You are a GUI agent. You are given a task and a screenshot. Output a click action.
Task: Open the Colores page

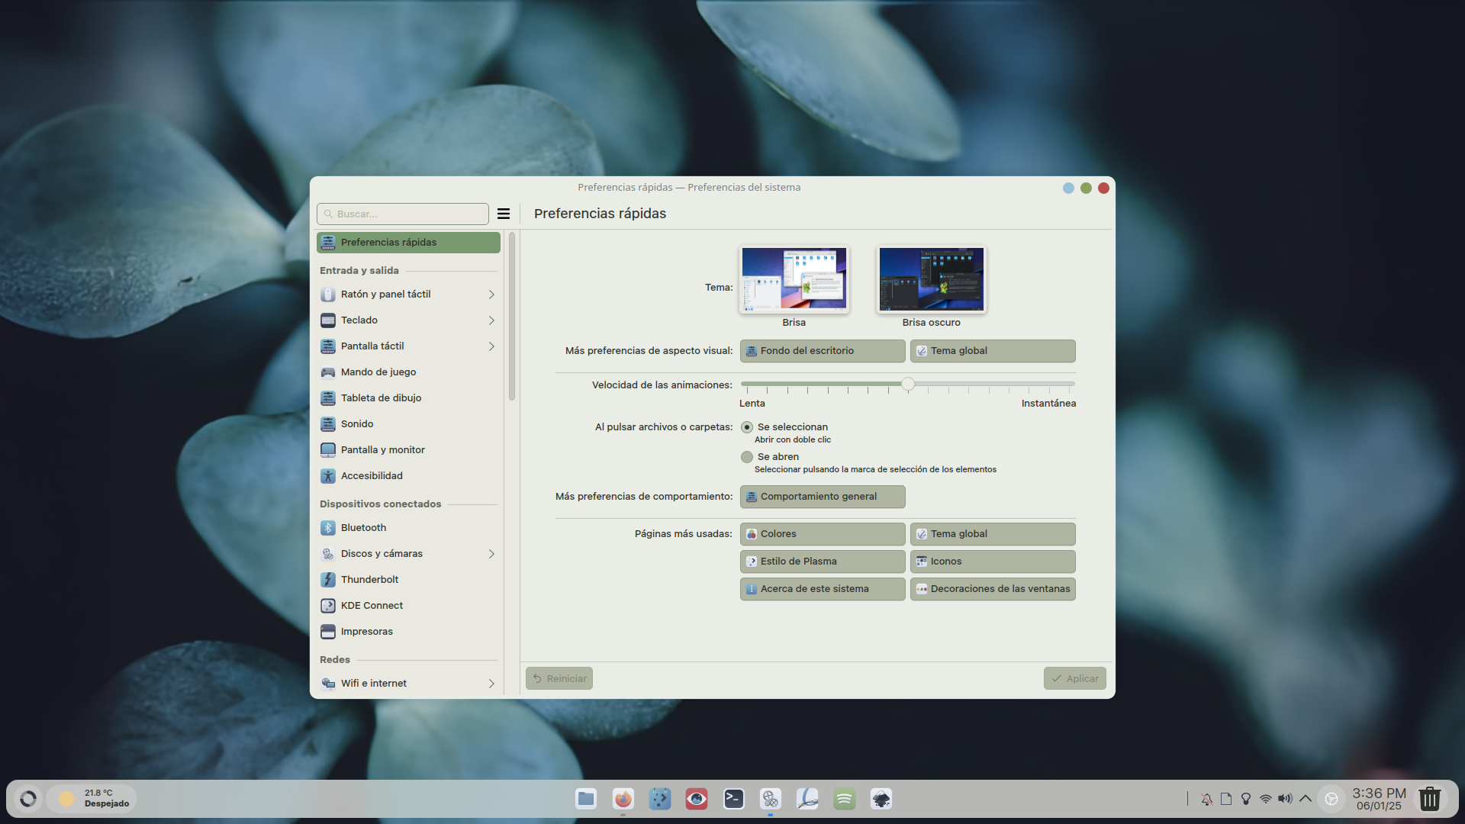(x=823, y=534)
